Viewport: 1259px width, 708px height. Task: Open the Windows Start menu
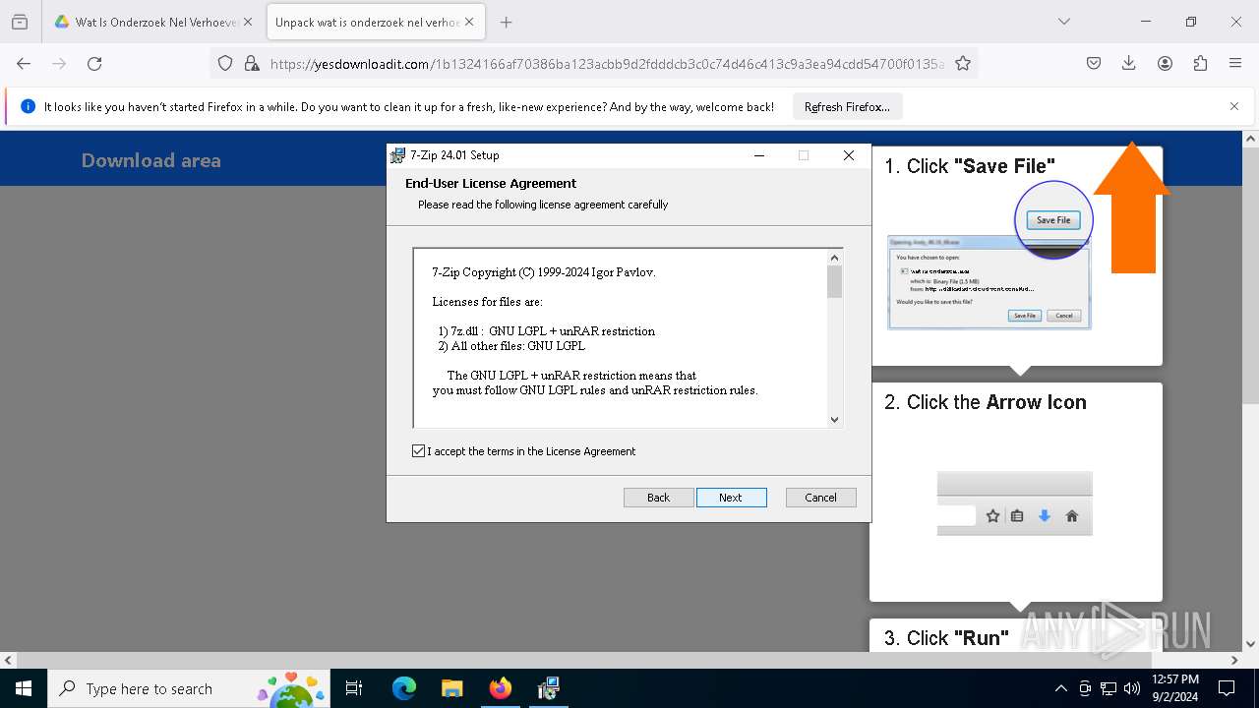pos(24,689)
